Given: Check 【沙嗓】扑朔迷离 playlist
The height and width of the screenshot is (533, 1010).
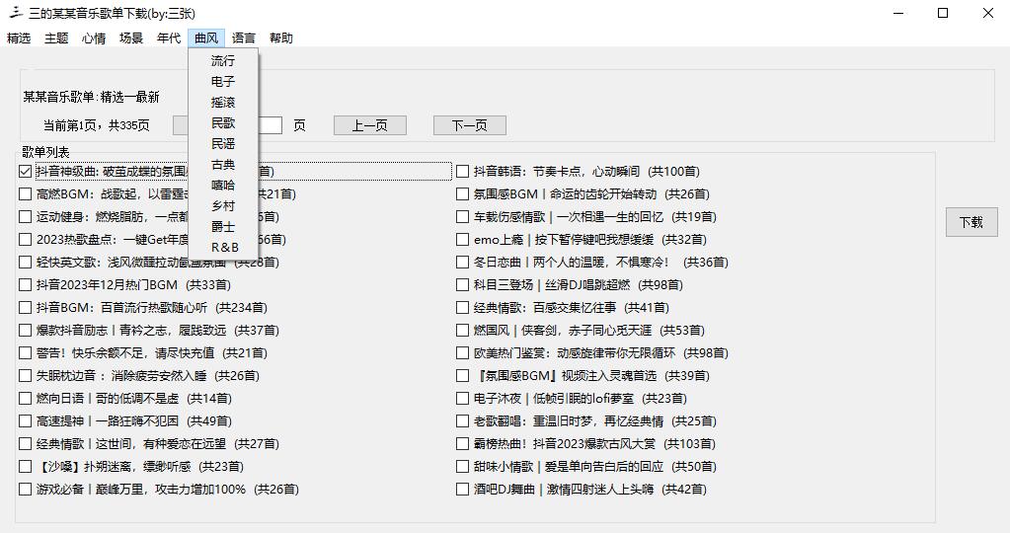Looking at the screenshot, I should 25,466.
